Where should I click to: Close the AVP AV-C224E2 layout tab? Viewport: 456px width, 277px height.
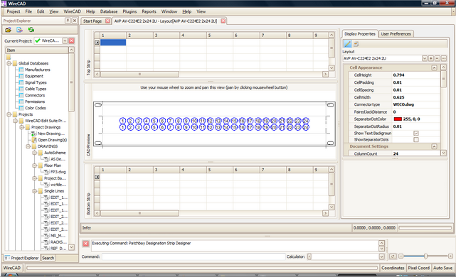tap(223, 21)
